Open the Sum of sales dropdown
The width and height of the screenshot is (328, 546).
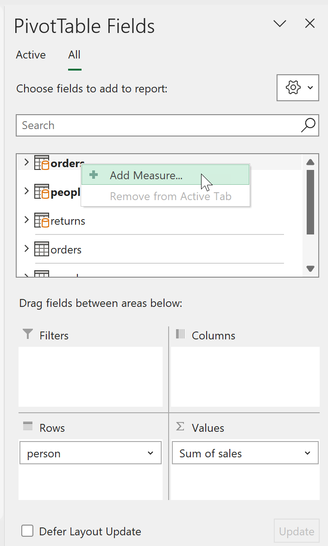click(x=308, y=453)
